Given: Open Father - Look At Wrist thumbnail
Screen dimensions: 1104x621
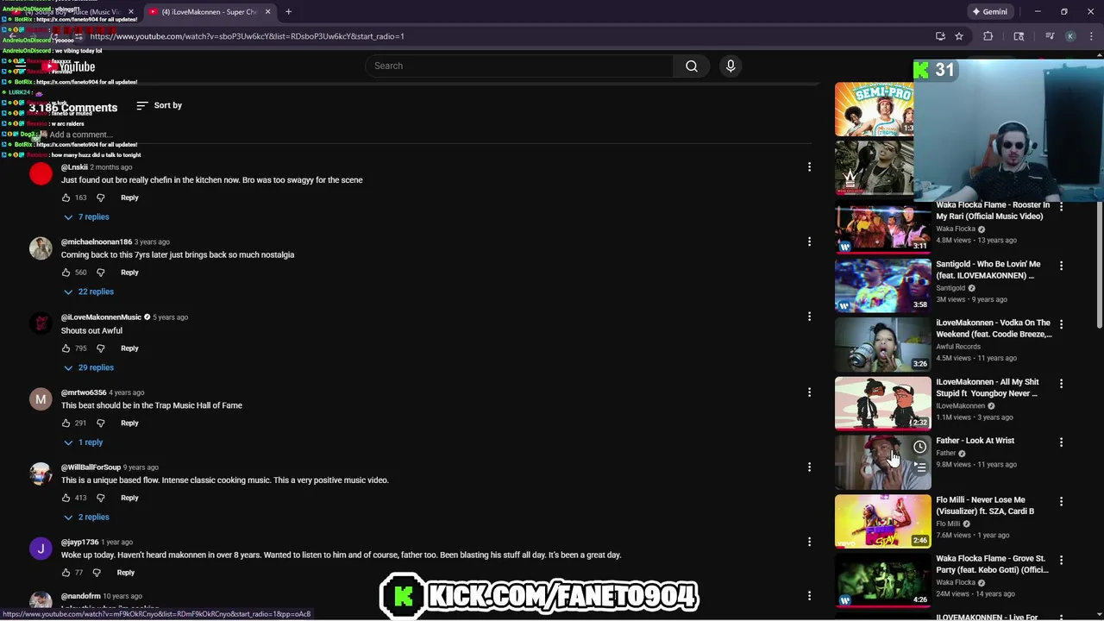Looking at the screenshot, I should click(x=882, y=463).
